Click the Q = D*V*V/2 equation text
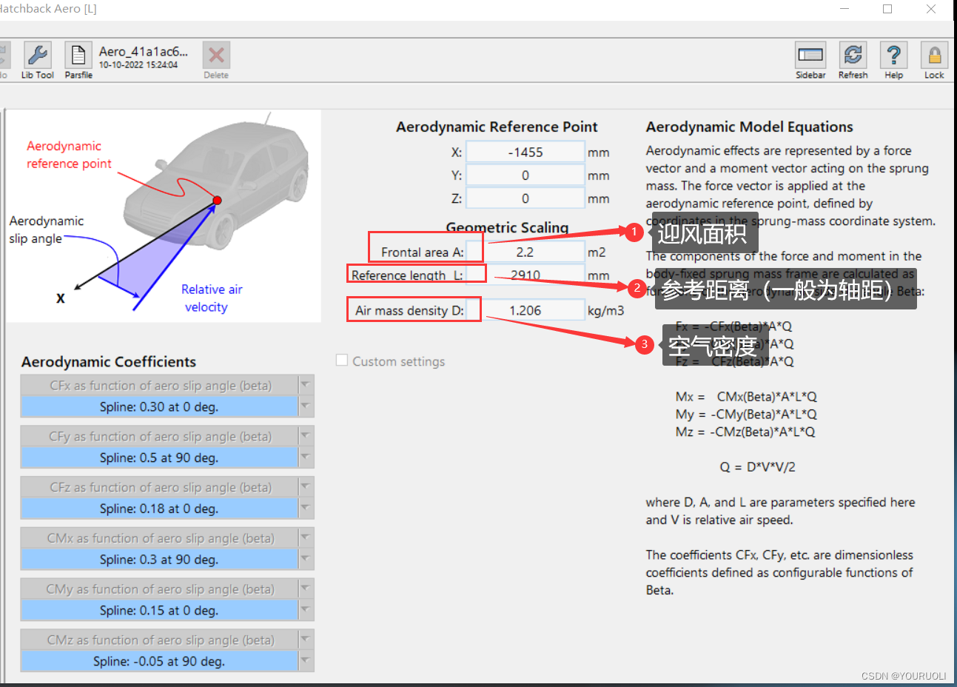Viewport: 957px width, 687px height. pyautogui.click(x=757, y=467)
